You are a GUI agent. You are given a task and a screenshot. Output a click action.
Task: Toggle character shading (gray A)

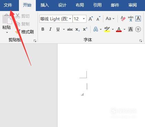pyautogui.click(x=131, y=29)
